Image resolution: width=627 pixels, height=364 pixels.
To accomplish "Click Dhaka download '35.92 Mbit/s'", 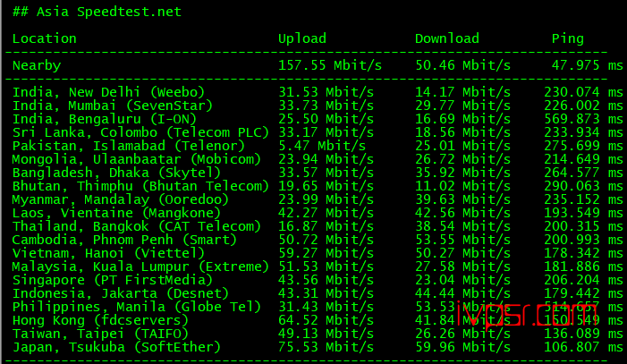I will [x=463, y=173].
